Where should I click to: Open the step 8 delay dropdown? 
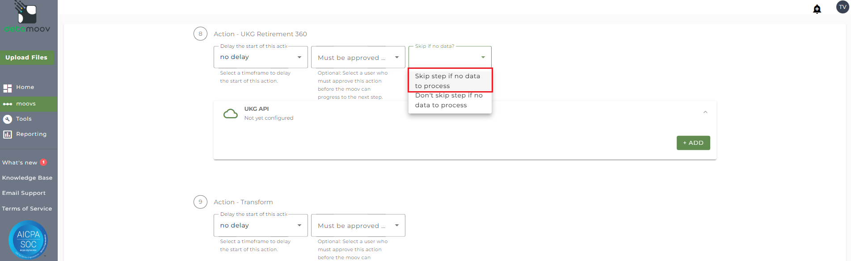pos(261,57)
